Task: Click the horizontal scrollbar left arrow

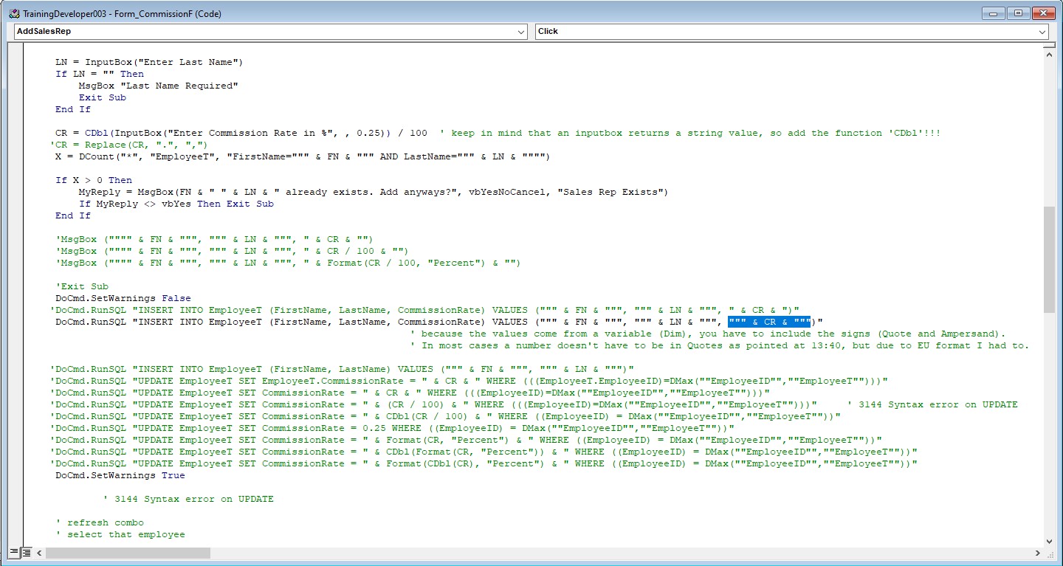Action: point(39,552)
